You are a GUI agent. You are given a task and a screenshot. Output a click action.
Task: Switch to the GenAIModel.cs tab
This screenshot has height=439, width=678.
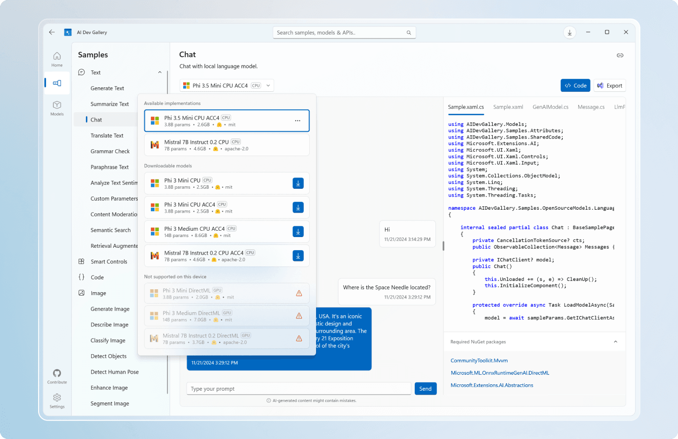(551, 107)
